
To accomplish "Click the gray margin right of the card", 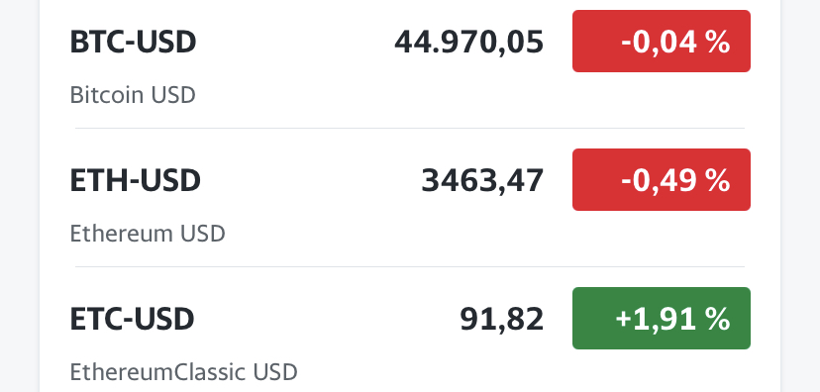I will tap(800, 196).
